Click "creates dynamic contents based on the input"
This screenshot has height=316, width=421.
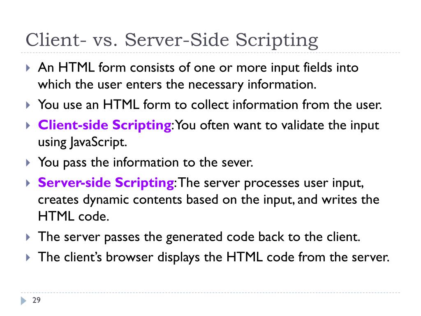166,200
